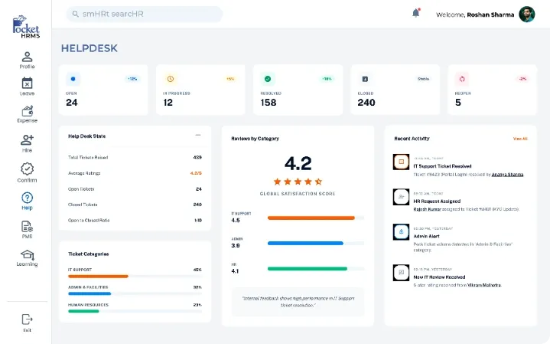550x344 pixels.
Task: Open Help Desk Stats three-dot menu
Action: [x=198, y=135]
